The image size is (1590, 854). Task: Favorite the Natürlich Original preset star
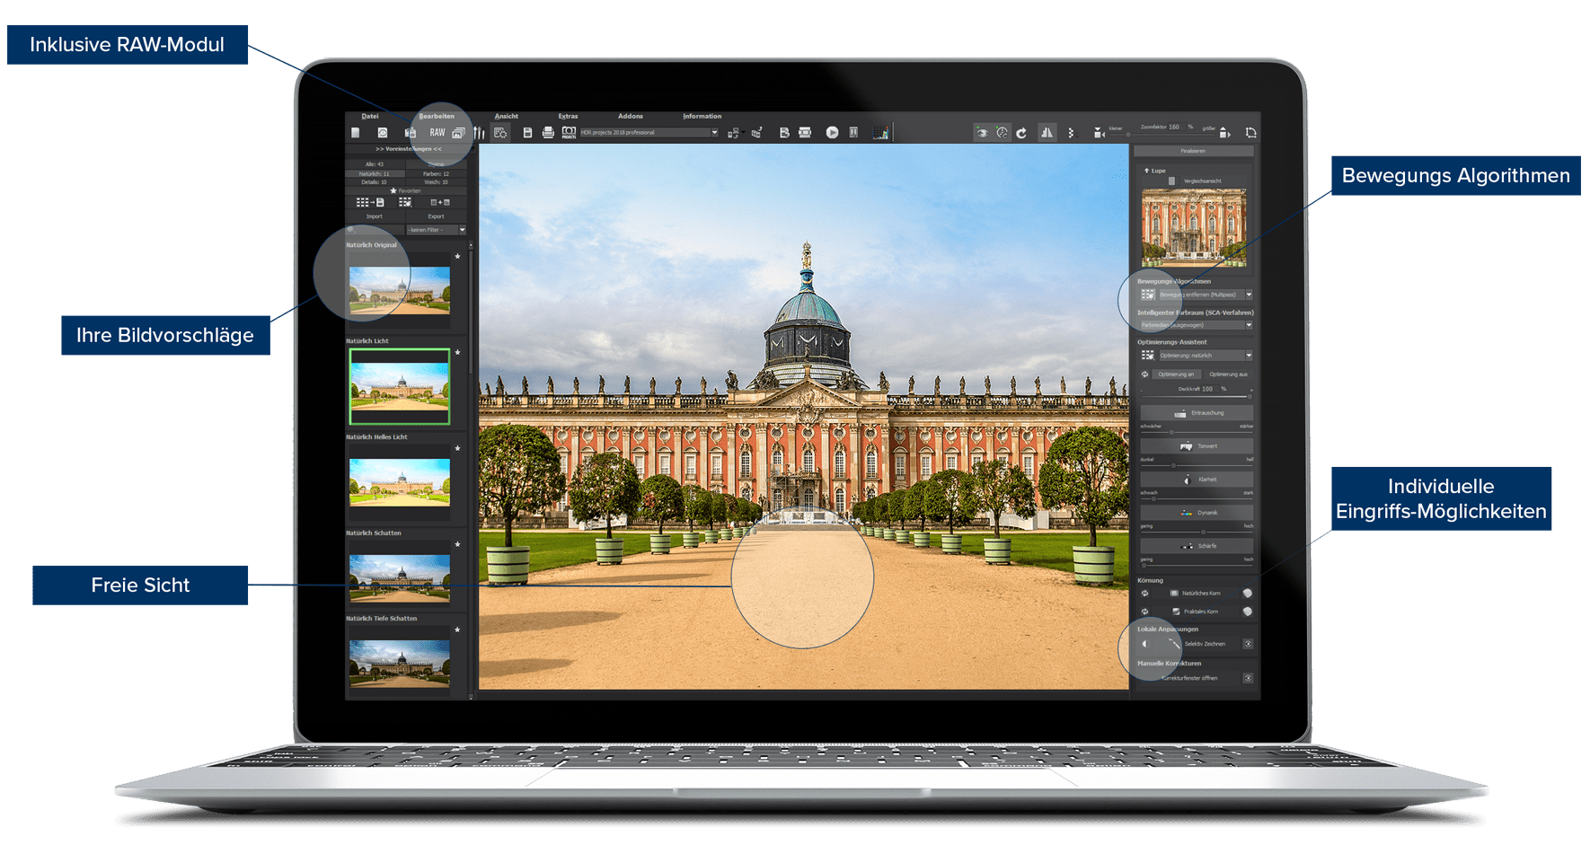pyautogui.click(x=457, y=256)
